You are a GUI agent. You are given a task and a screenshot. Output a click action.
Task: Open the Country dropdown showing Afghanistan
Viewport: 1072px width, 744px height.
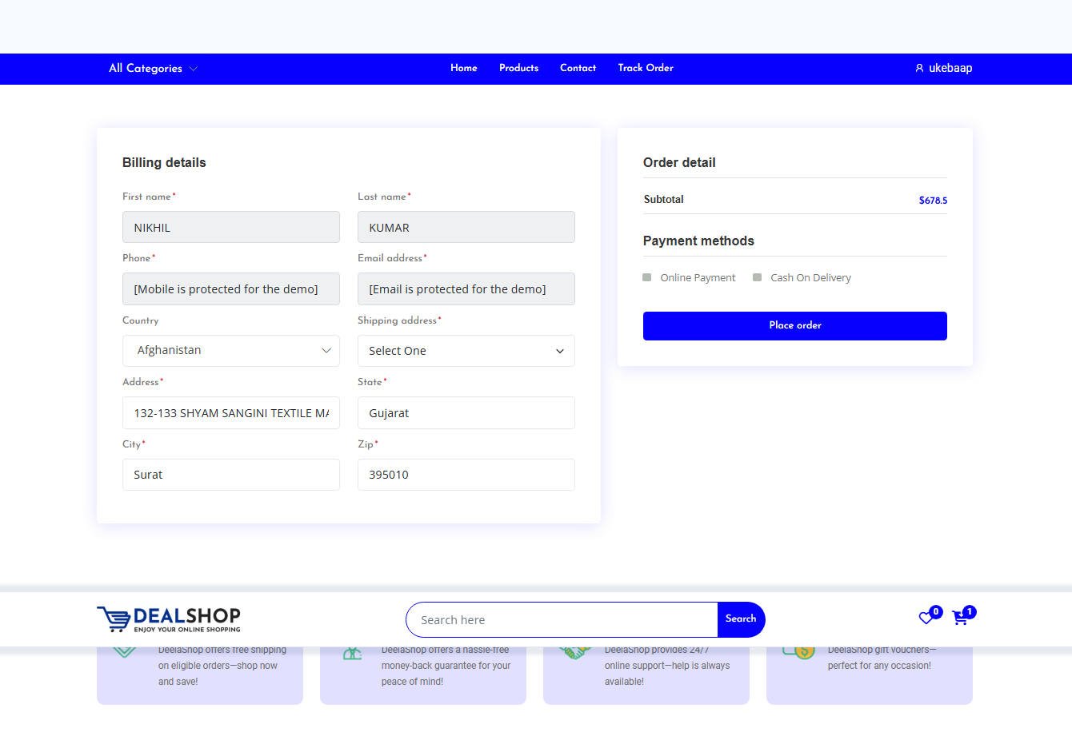230,351
